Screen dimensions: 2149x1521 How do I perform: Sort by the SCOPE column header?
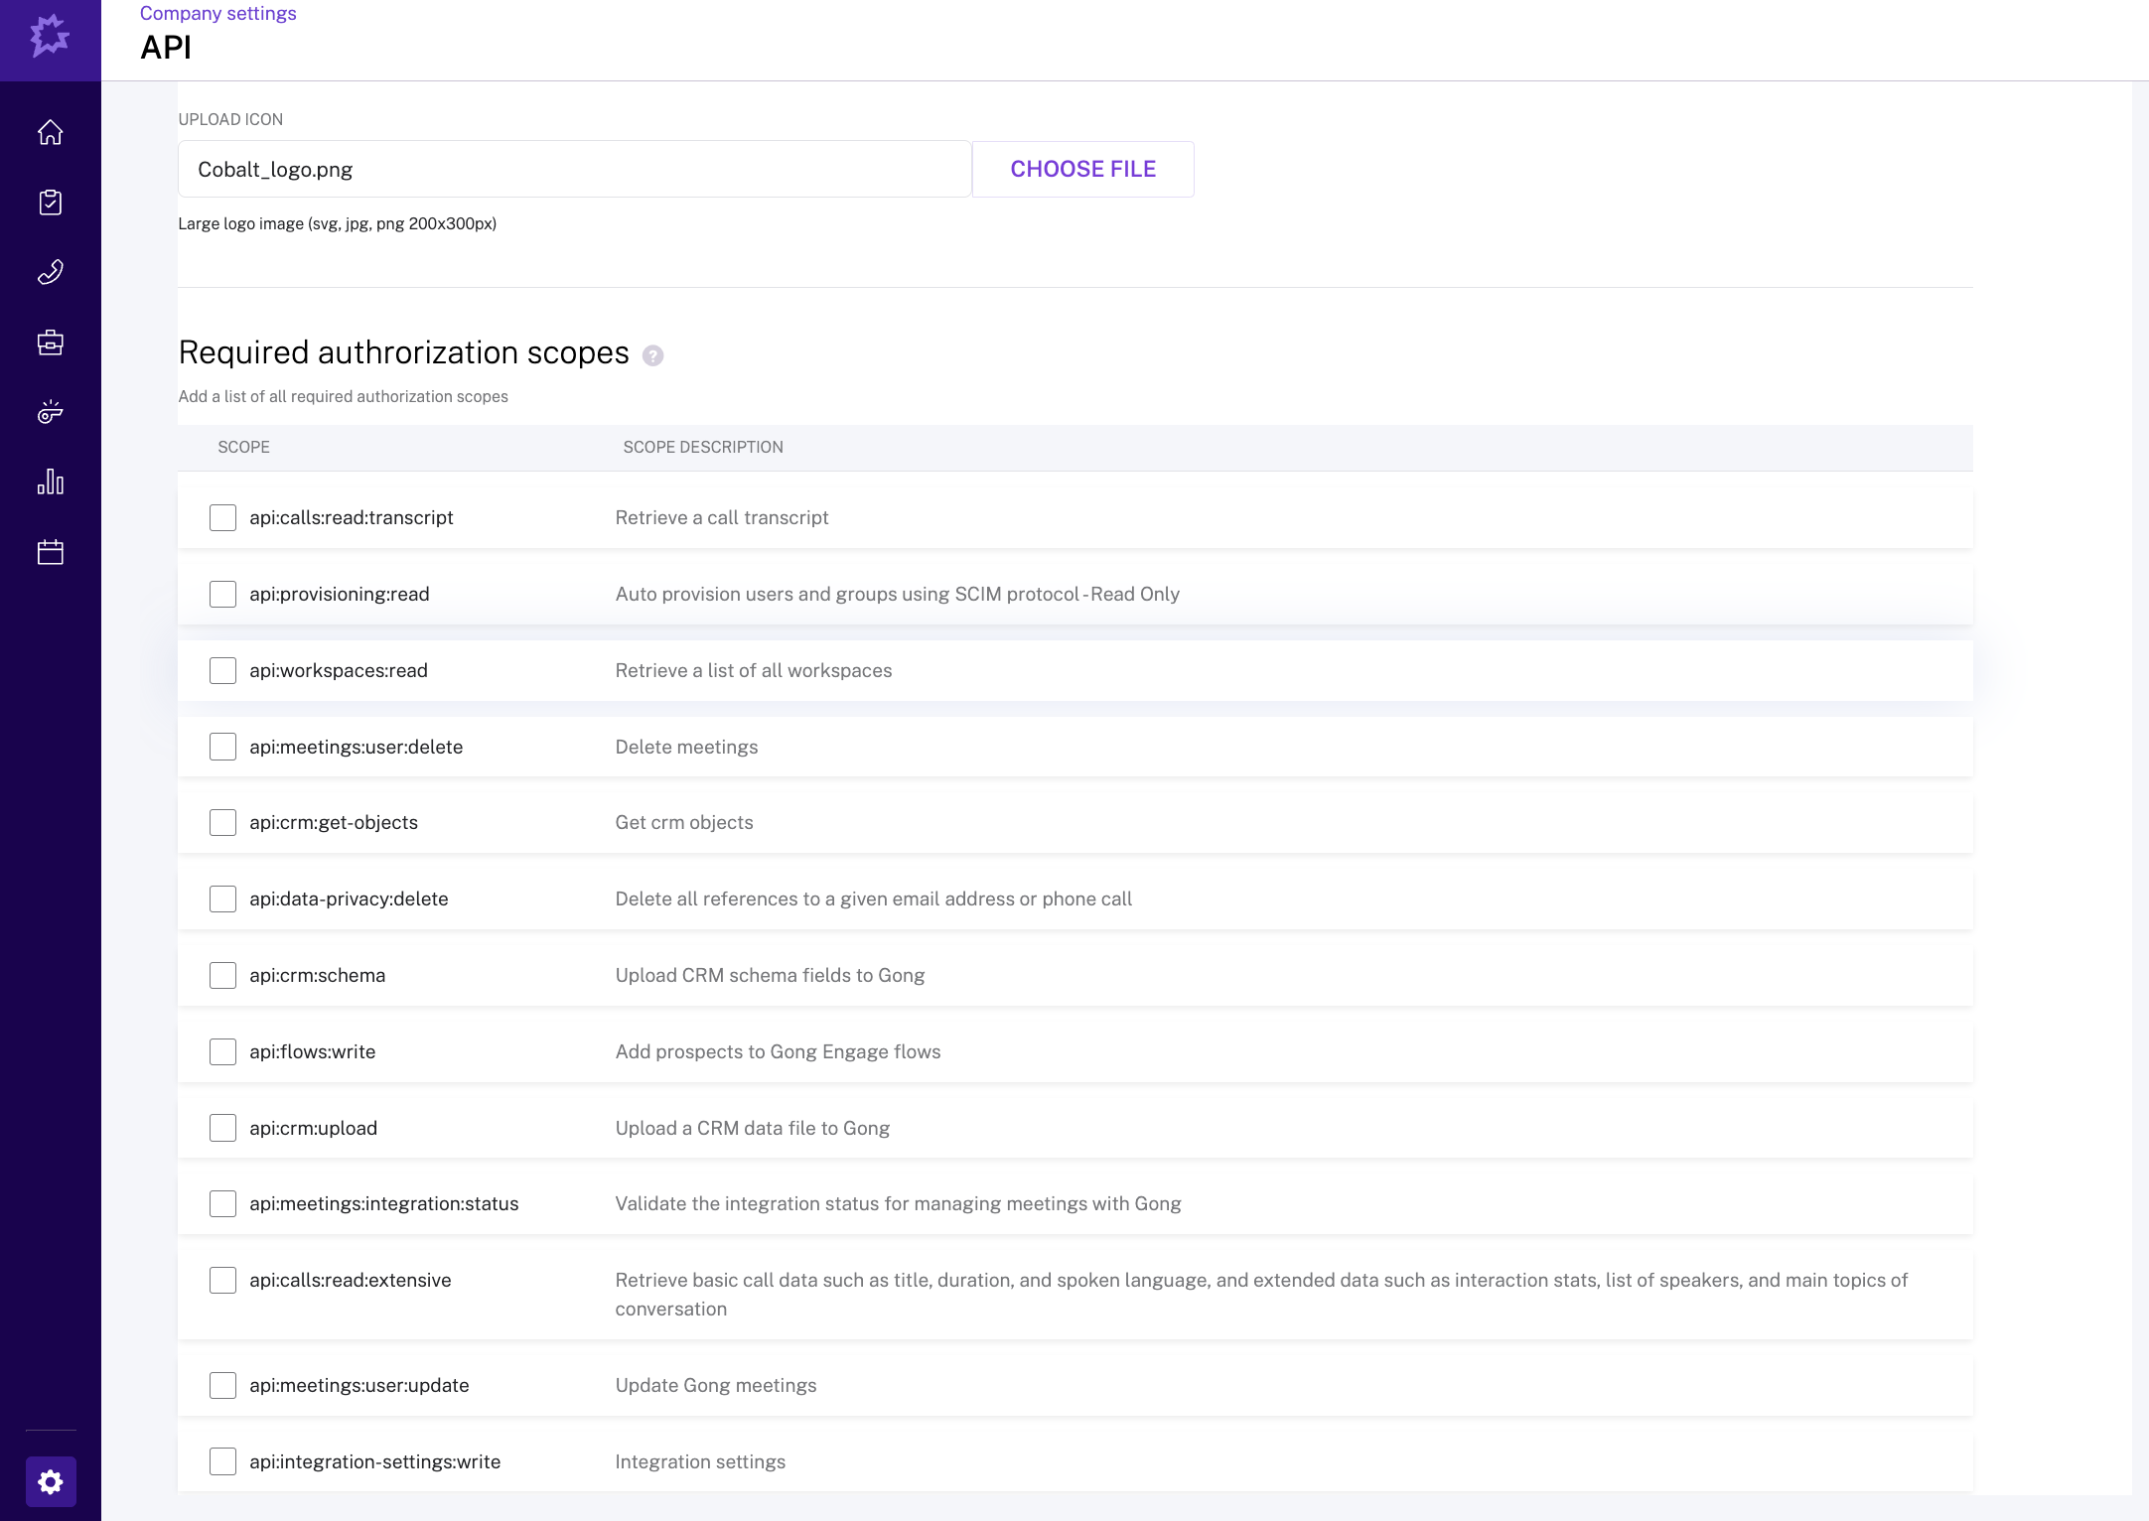(243, 447)
